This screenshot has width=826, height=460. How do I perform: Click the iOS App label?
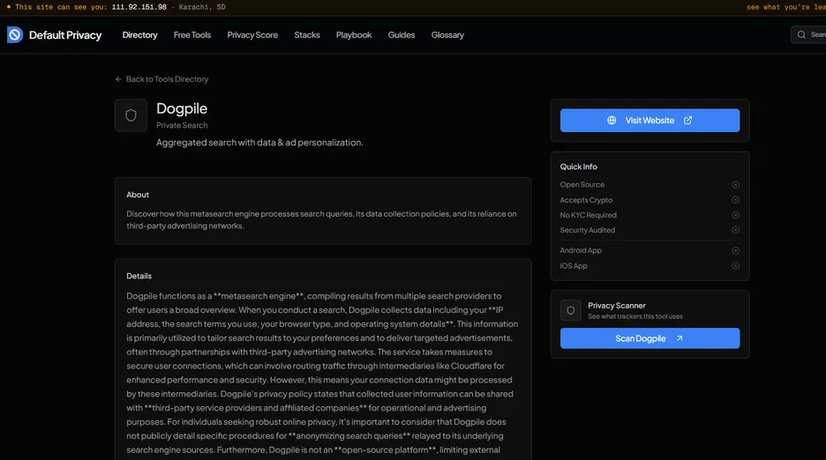coord(574,266)
